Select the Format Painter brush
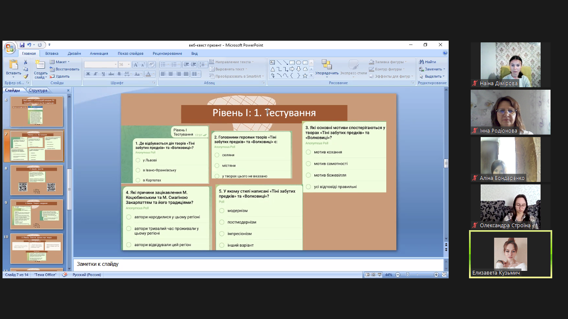 pos(26,76)
